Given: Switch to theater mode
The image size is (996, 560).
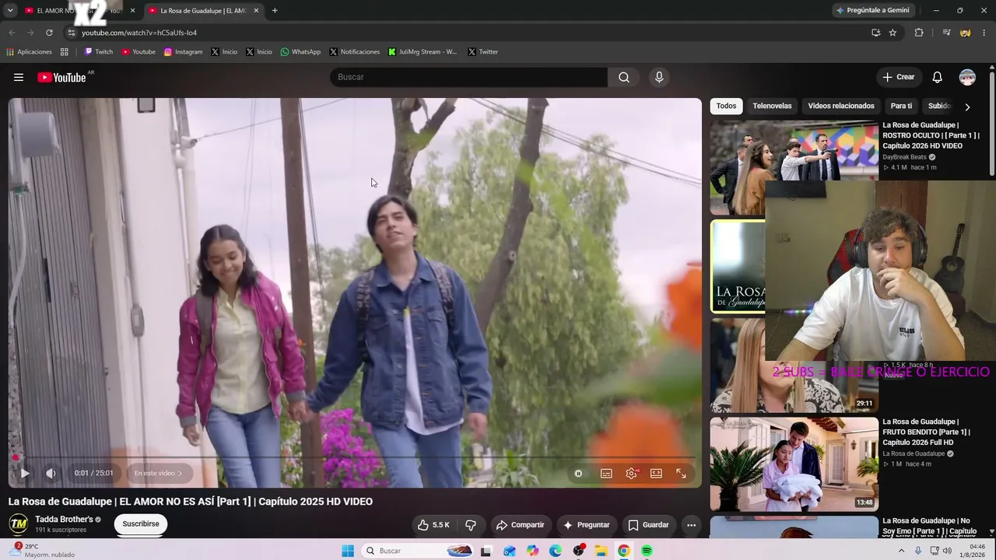Looking at the screenshot, I should coord(656,473).
